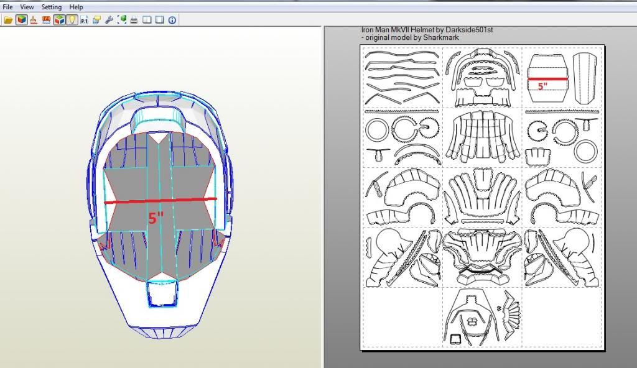Open the Help menu
The height and width of the screenshot is (368, 637).
76,7
